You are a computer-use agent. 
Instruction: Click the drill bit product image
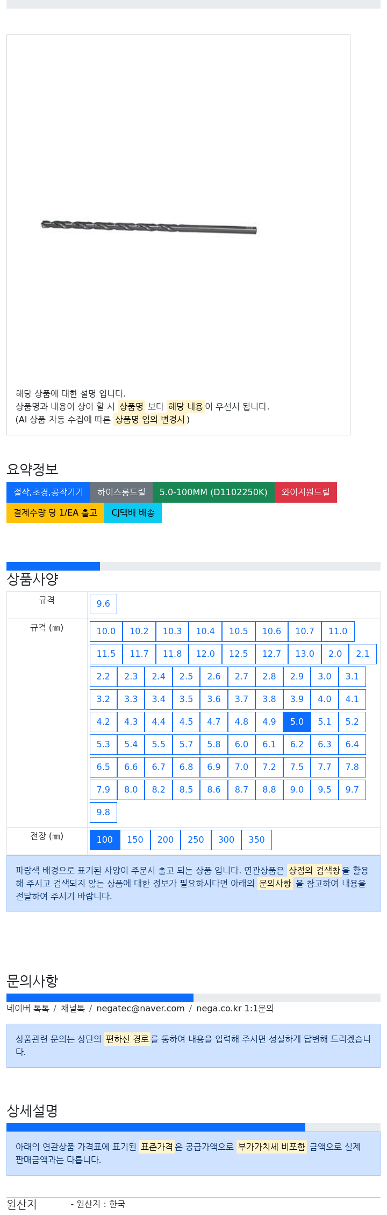tap(149, 227)
